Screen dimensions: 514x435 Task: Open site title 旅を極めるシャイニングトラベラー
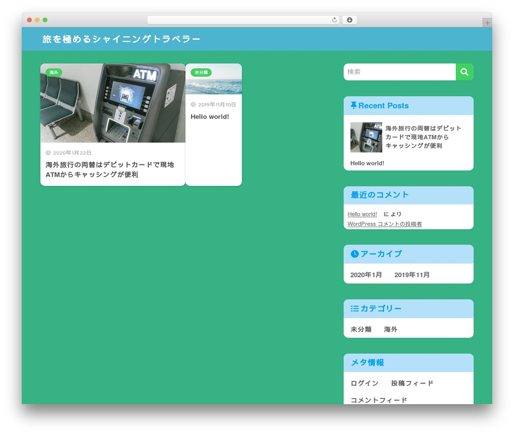(121, 39)
